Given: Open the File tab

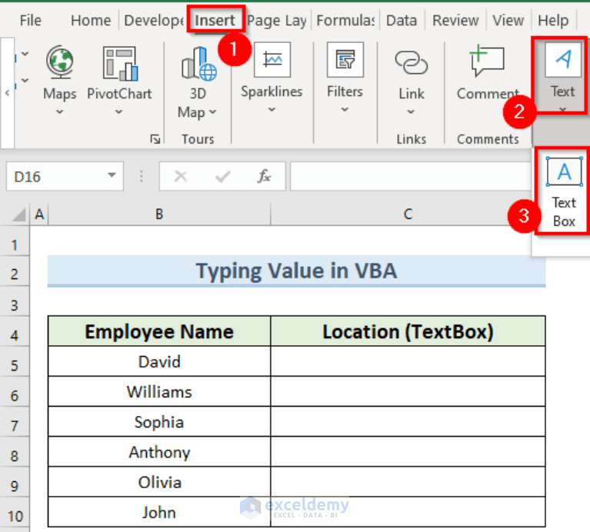Looking at the screenshot, I should [x=31, y=20].
